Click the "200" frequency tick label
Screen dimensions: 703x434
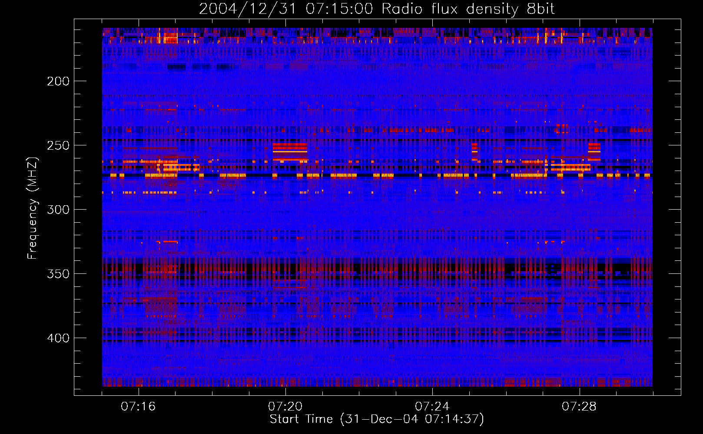point(58,81)
